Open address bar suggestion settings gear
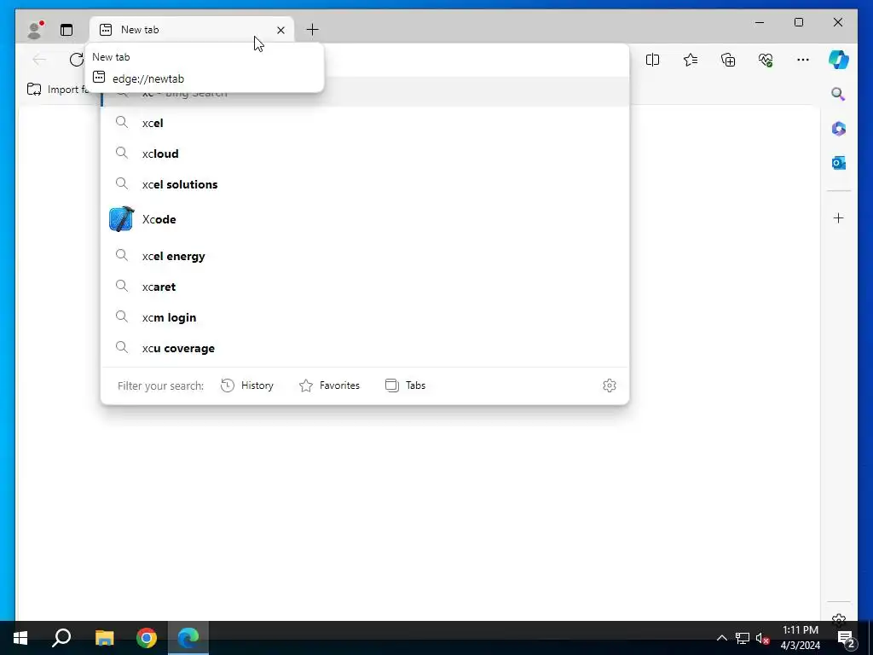873x655 pixels. 609,385
